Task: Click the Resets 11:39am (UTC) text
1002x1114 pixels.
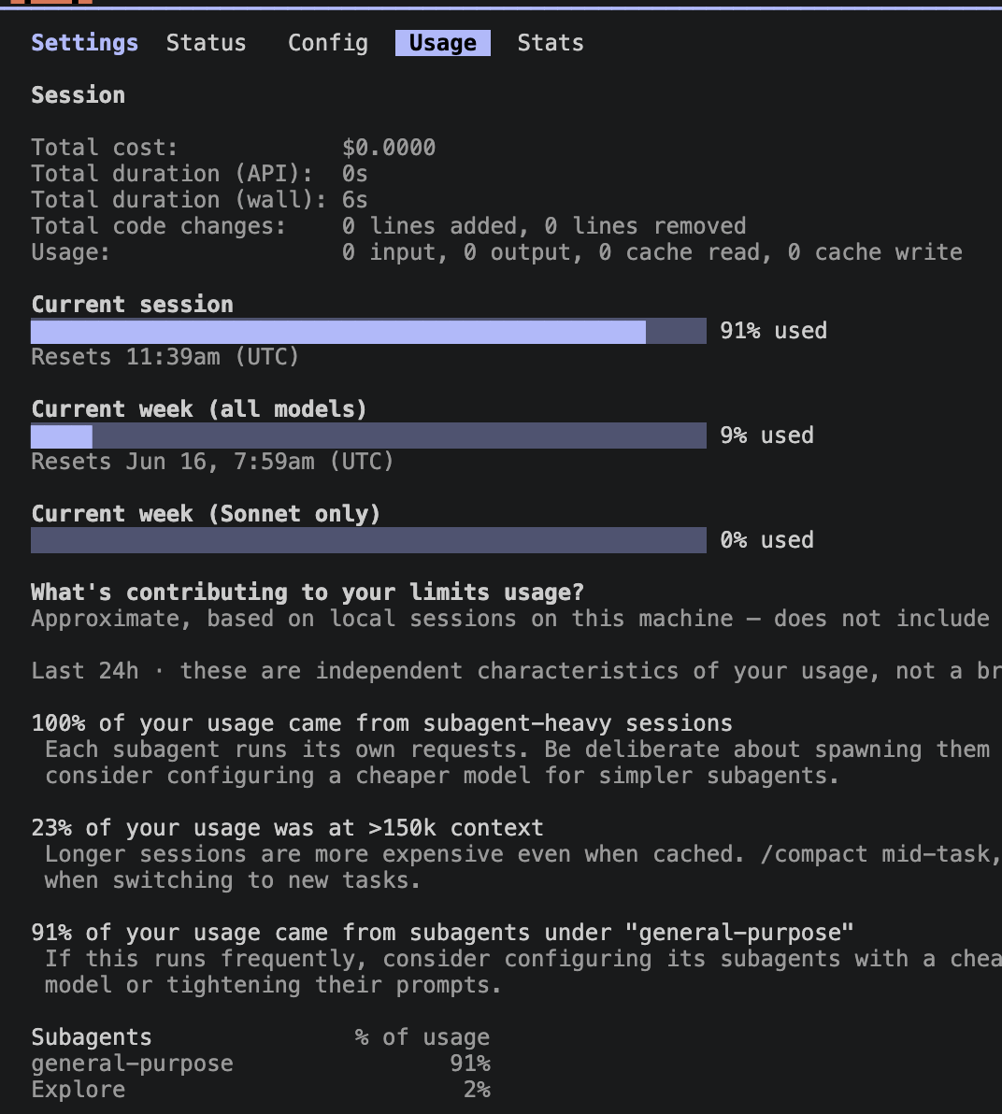Action: pyautogui.click(x=165, y=357)
